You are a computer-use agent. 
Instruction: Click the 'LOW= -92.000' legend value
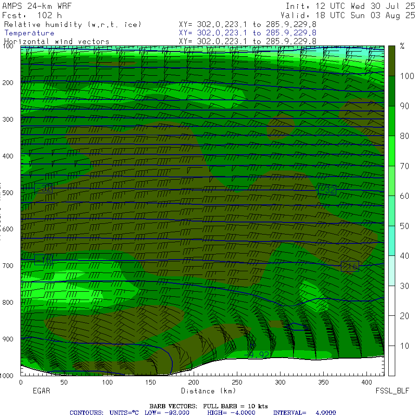(167, 413)
